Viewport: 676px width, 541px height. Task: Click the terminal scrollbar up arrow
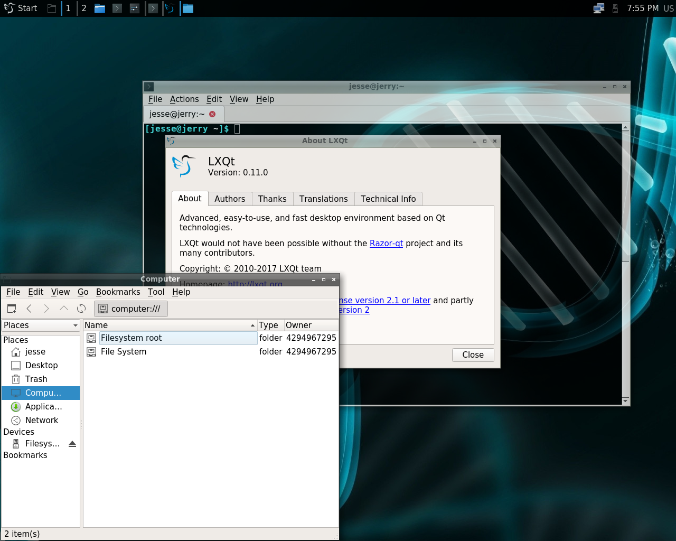click(x=625, y=127)
